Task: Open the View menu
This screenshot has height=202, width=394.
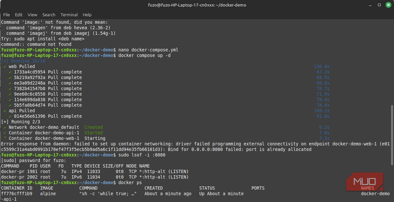Action: click(33, 15)
